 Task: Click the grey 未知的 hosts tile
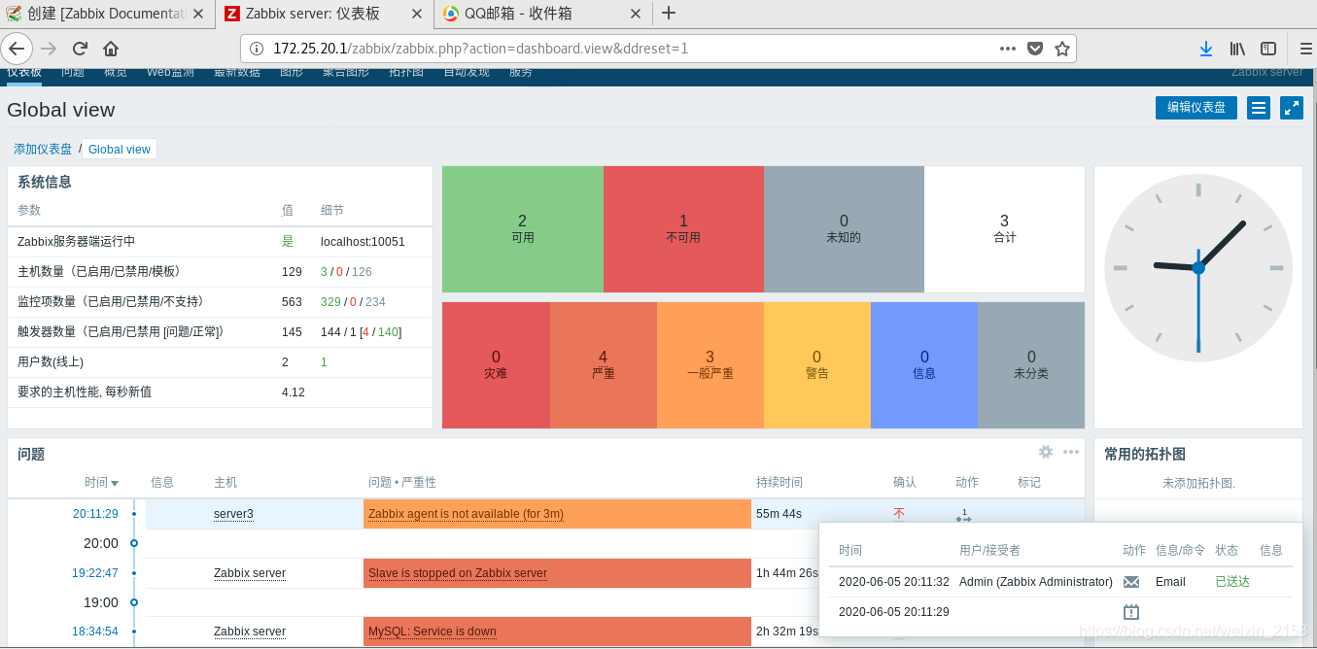point(844,229)
